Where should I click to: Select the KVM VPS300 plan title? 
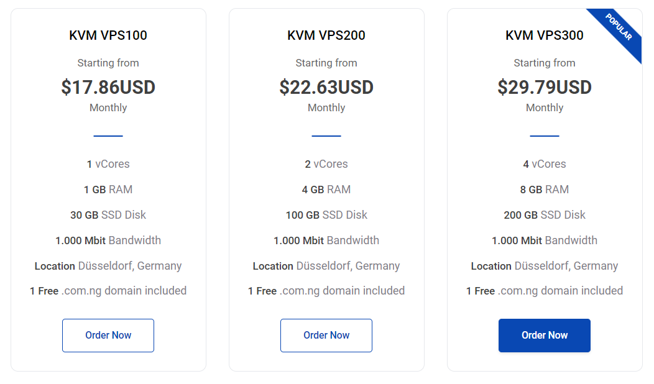pyautogui.click(x=545, y=35)
